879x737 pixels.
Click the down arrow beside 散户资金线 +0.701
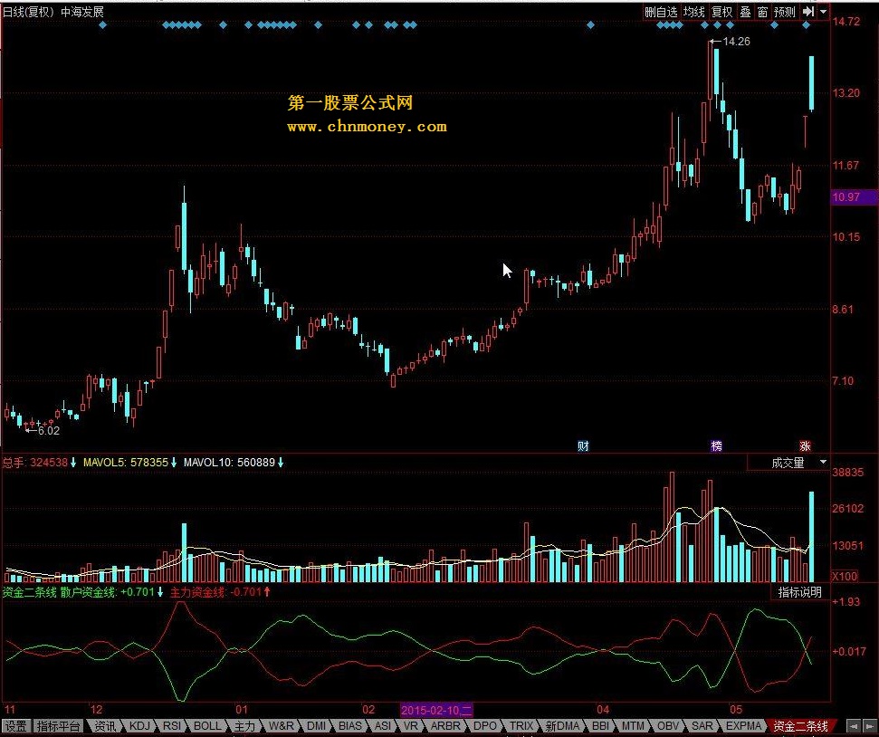point(160,592)
